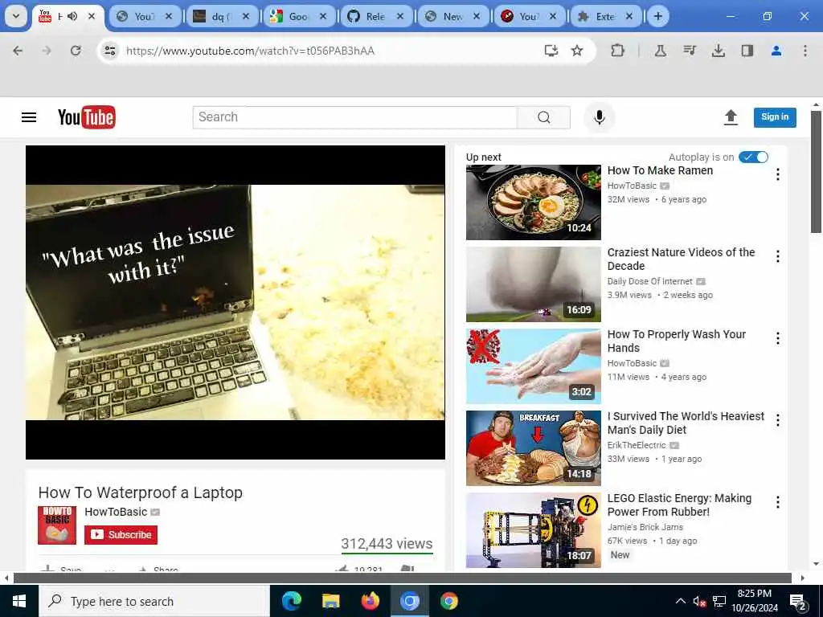The height and width of the screenshot is (617, 823).
Task: Open the Windows Start menu
Action: [x=19, y=601]
